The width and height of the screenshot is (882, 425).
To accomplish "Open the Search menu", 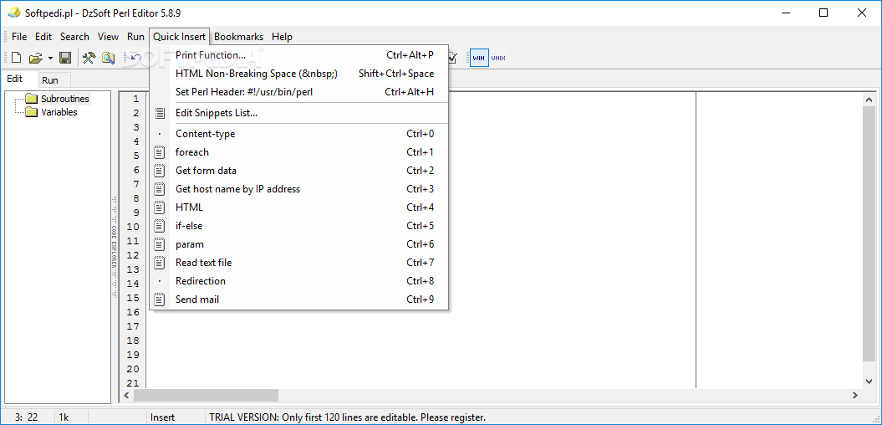I will [x=74, y=37].
